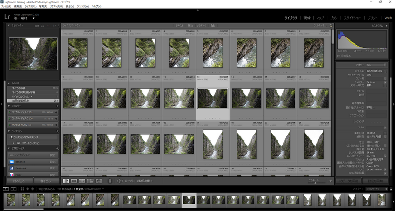The height and width of the screenshot is (211, 395).
Task: Toggle the original photo checkbox under histogram
Action: point(339,56)
